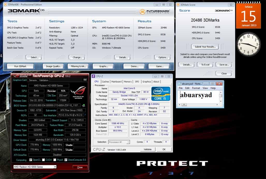
Task: Open the Format menu in Notepad
Action: point(196,88)
